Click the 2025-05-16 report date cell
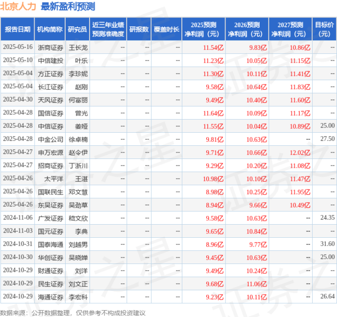337x317 pixels. [x=18, y=47]
